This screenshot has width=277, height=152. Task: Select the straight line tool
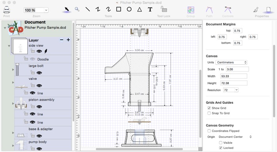(87, 9)
